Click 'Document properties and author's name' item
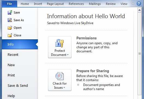This screenshot has width=144, height=99. point(101,87)
